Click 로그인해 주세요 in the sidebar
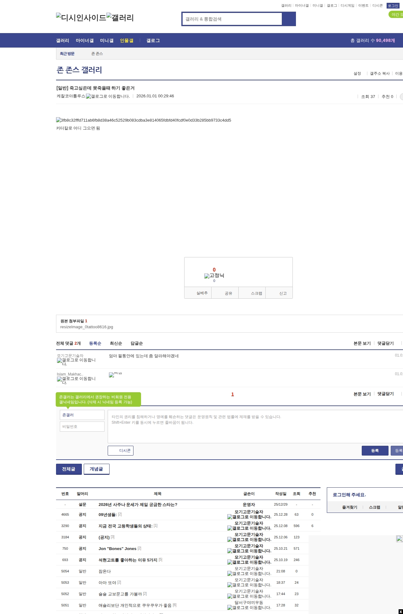 pos(349,495)
